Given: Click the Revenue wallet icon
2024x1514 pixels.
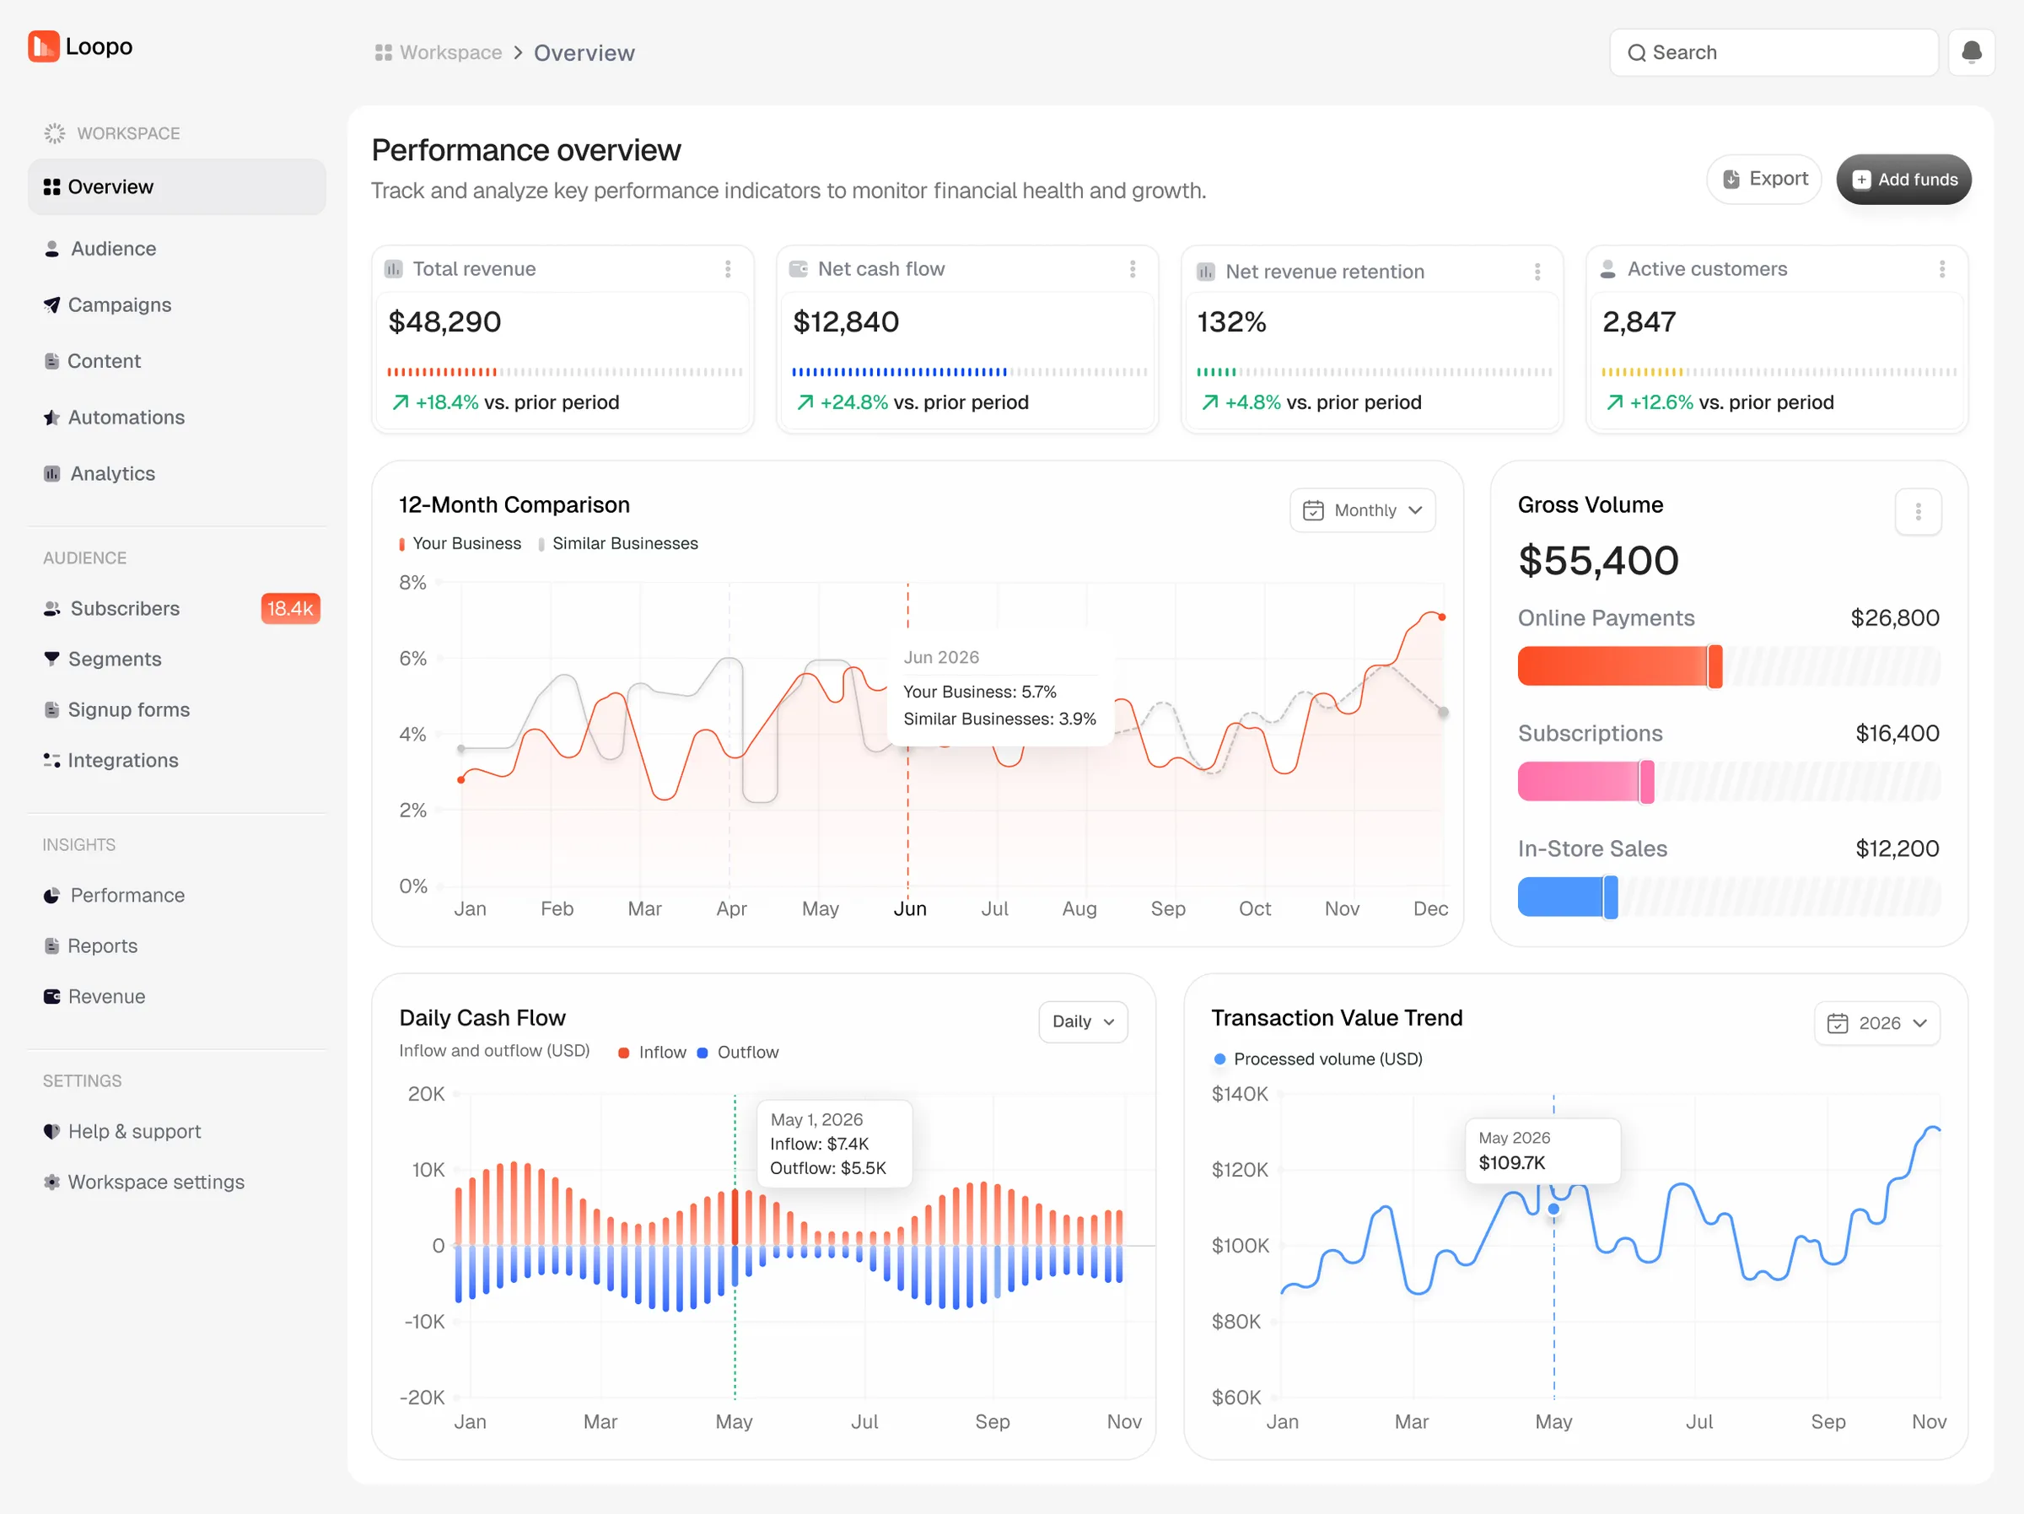Looking at the screenshot, I should click(x=52, y=997).
